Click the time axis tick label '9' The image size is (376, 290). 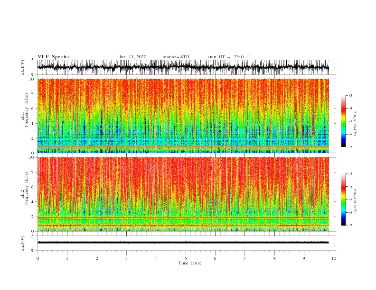click(x=304, y=258)
